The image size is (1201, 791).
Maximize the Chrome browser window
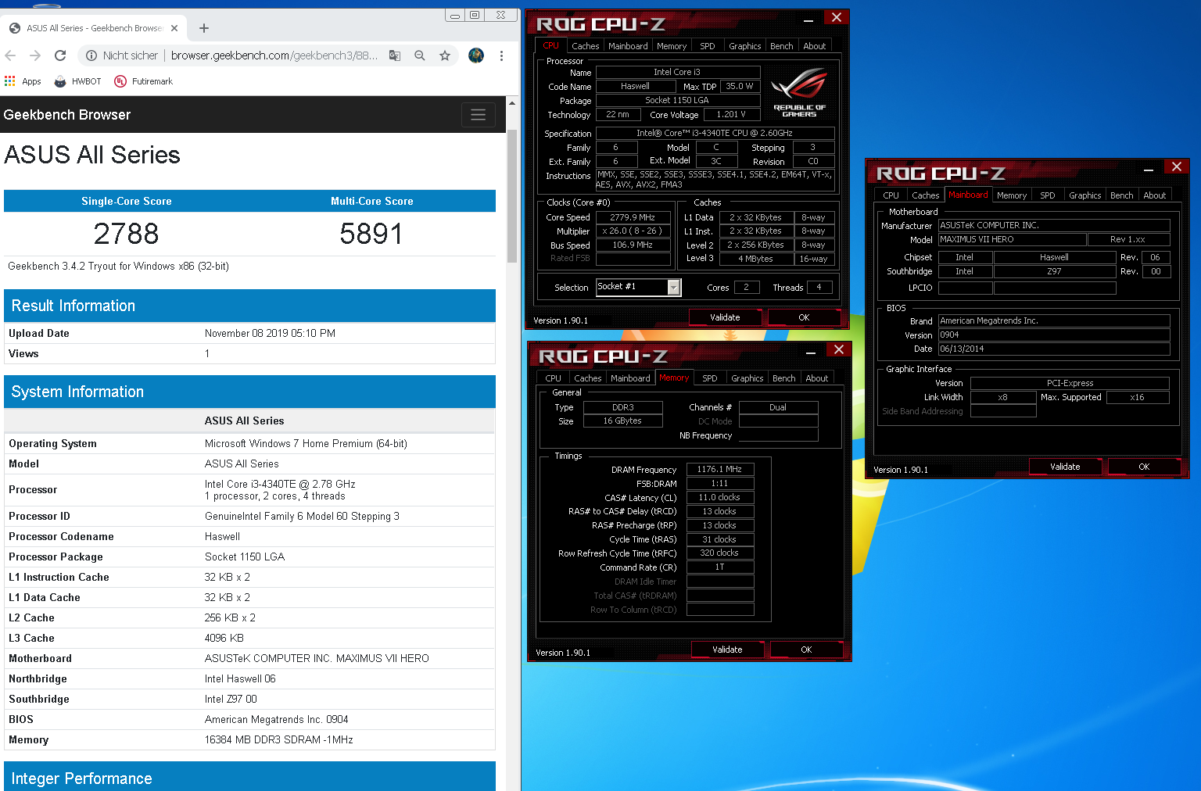[475, 15]
